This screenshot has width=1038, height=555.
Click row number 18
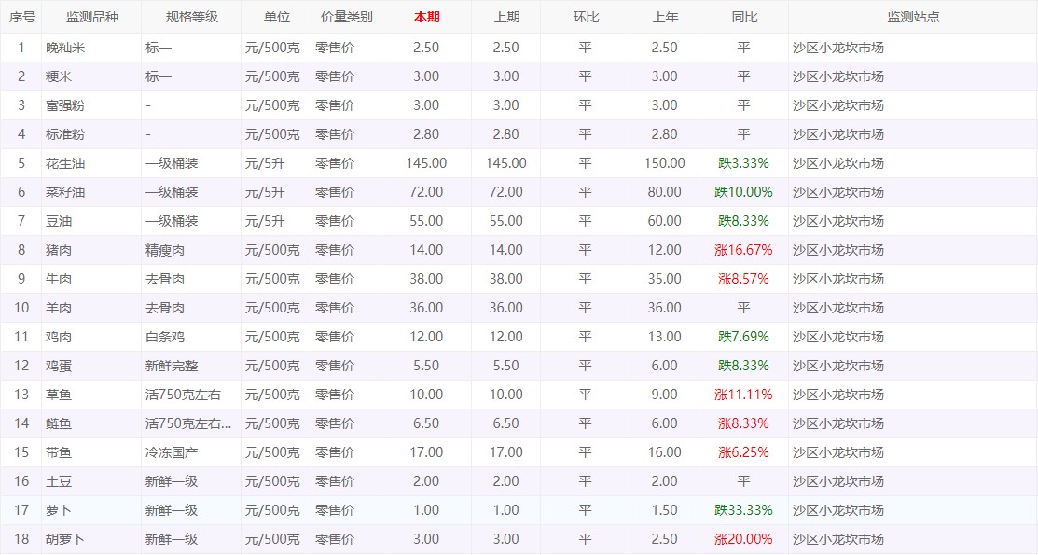tap(21, 539)
